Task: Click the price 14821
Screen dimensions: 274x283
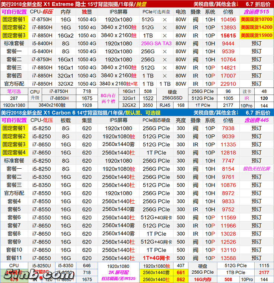Action: [228, 68]
